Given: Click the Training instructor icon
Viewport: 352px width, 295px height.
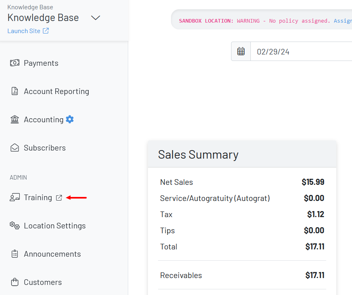Looking at the screenshot, I should [x=15, y=197].
